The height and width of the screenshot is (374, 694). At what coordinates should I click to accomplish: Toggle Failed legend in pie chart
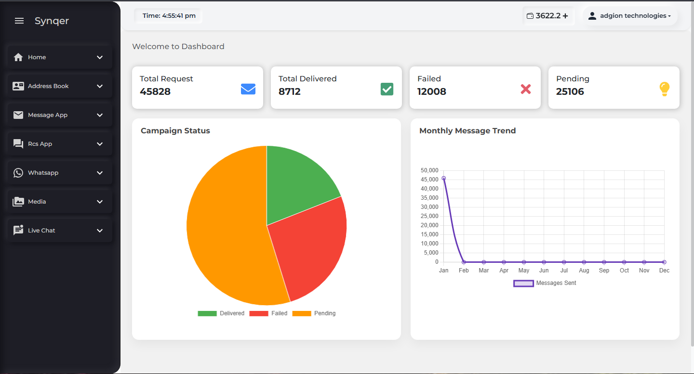click(x=268, y=313)
